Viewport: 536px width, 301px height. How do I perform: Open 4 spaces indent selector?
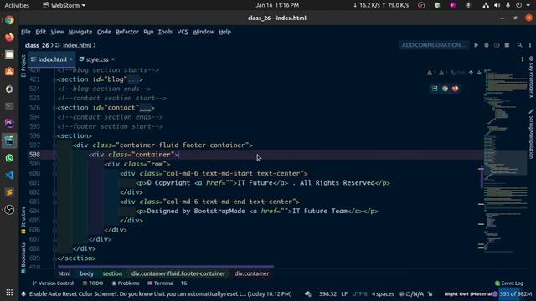pos(383,293)
